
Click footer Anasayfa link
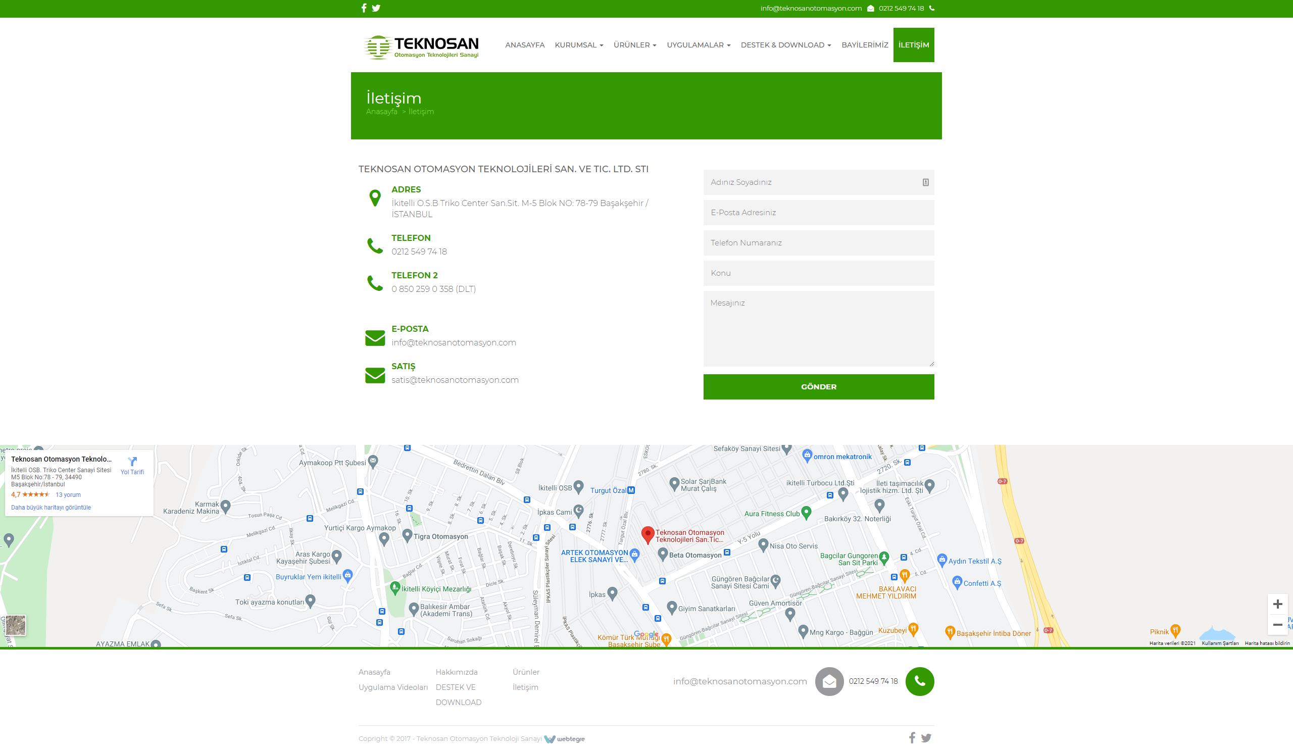[x=374, y=672]
